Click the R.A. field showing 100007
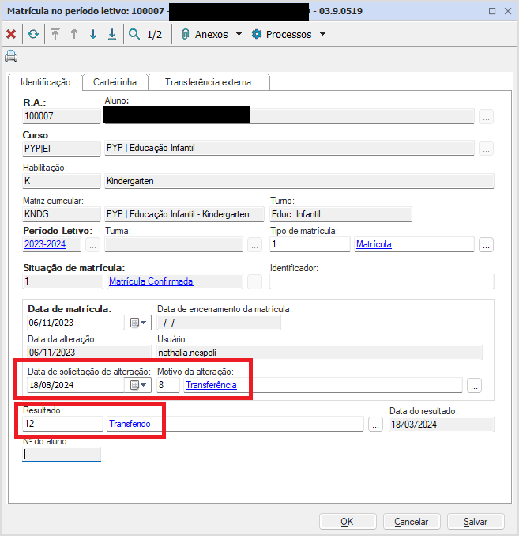The height and width of the screenshot is (536, 519). (62, 116)
